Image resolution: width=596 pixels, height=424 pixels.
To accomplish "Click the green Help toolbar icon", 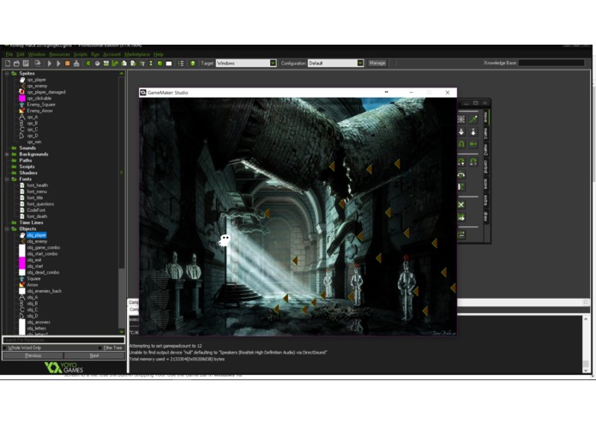I will coord(193,64).
